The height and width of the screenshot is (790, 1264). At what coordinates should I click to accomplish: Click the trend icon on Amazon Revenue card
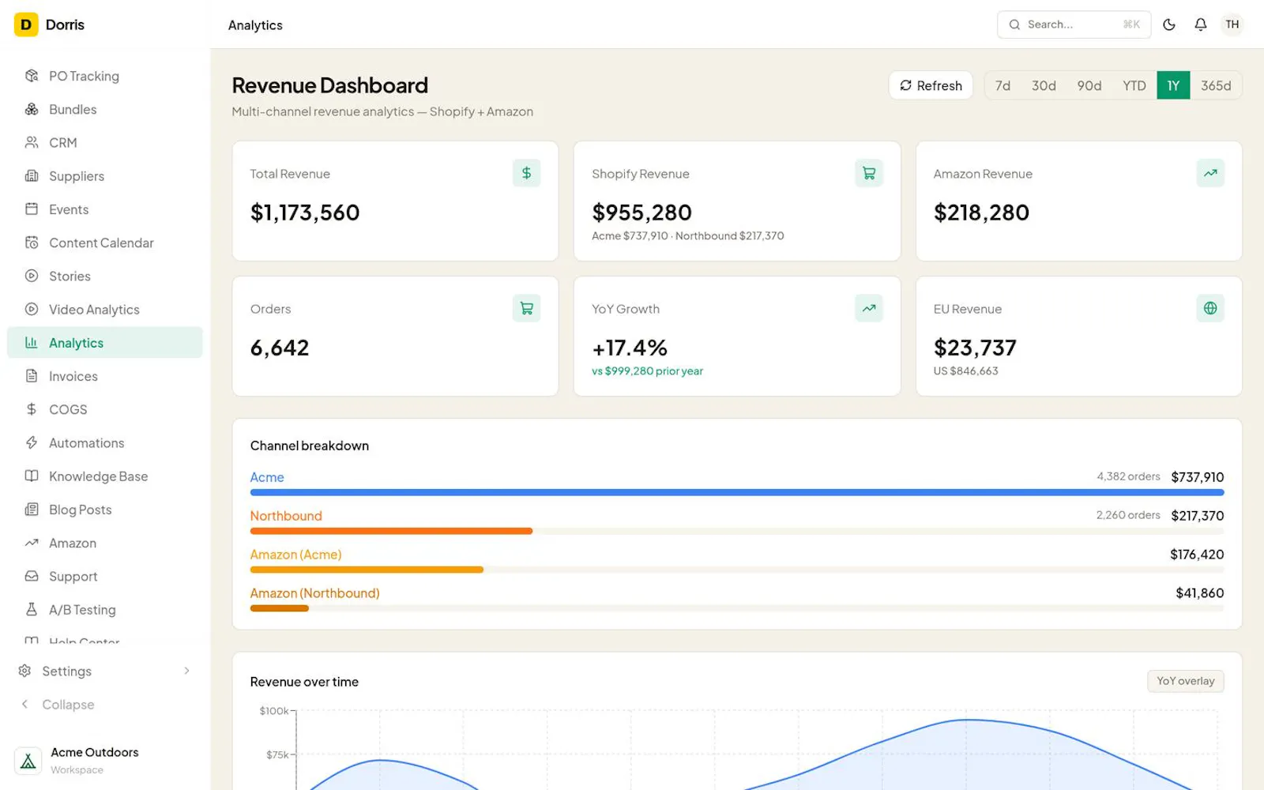[x=1210, y=173]
